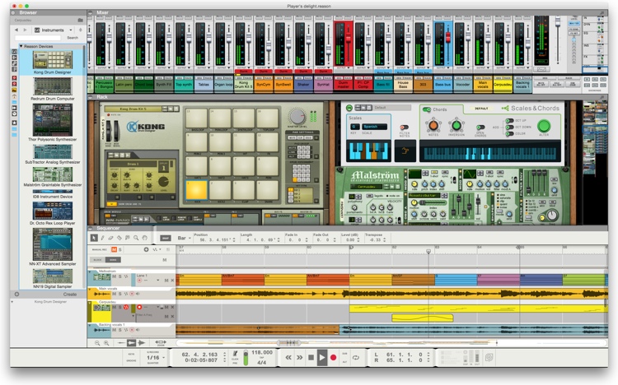Open the 1/16 quantize value dropdown
The image size is (618, 385).
(x=155, y=358)
